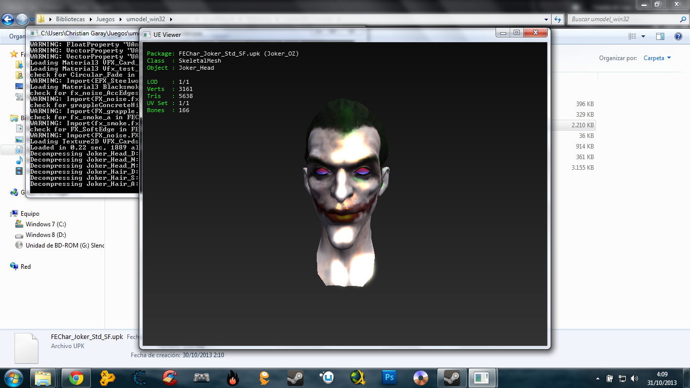
Task: Open the game controller app on taskbar
Action: click(x=202, y=378)
